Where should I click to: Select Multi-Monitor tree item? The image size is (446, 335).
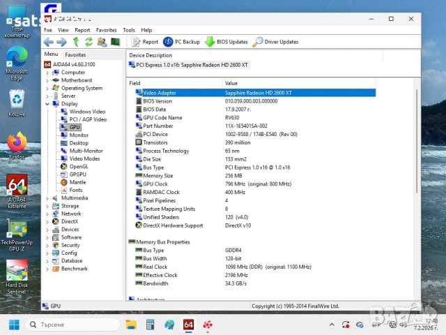(x=86, y=151)
